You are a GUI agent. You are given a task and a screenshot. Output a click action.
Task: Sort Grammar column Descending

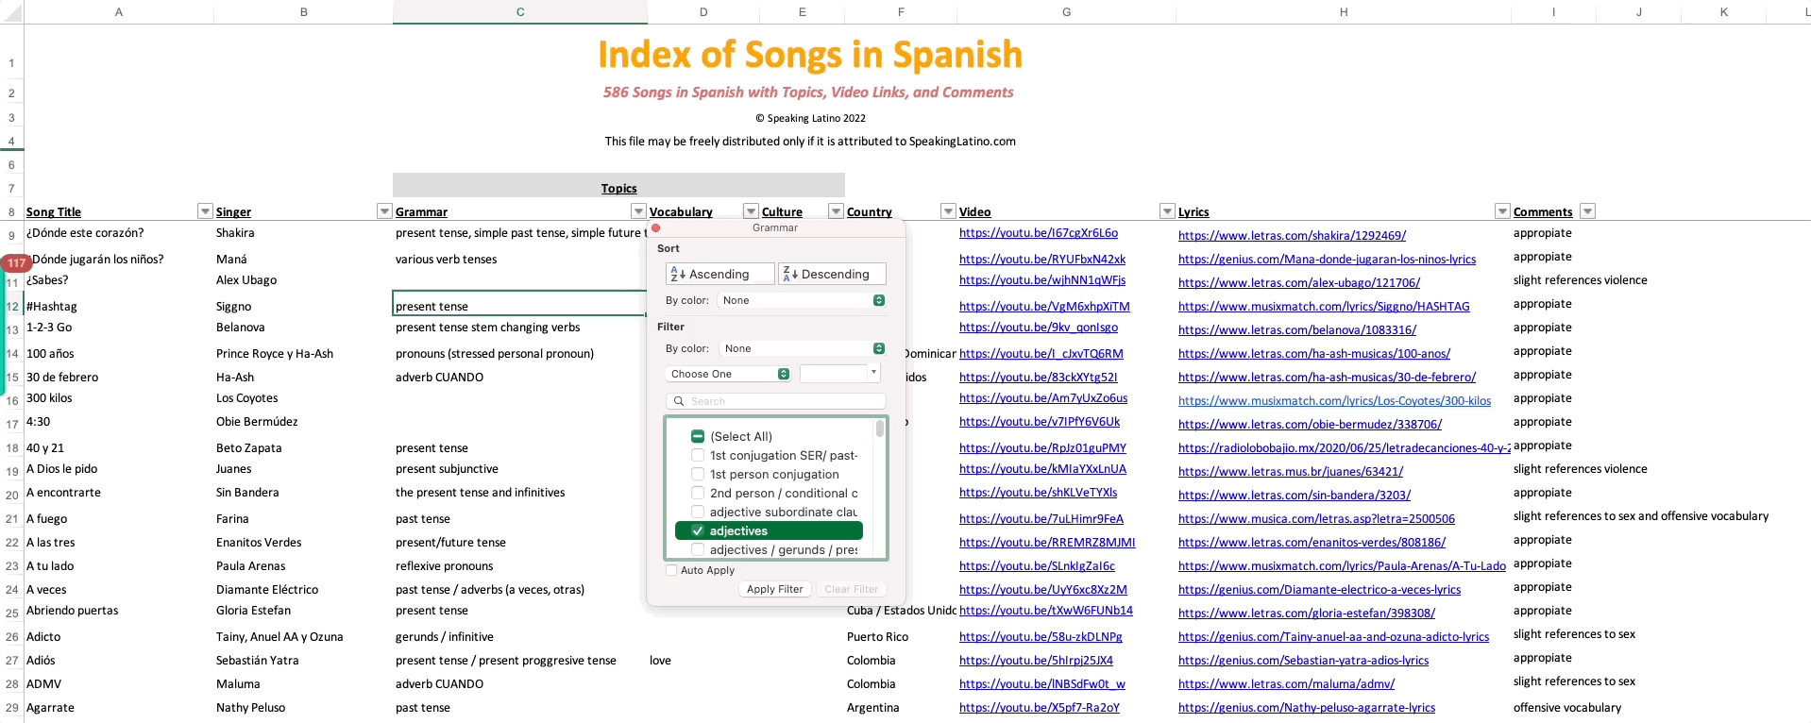pyautogui.click(x=832, y=274)
